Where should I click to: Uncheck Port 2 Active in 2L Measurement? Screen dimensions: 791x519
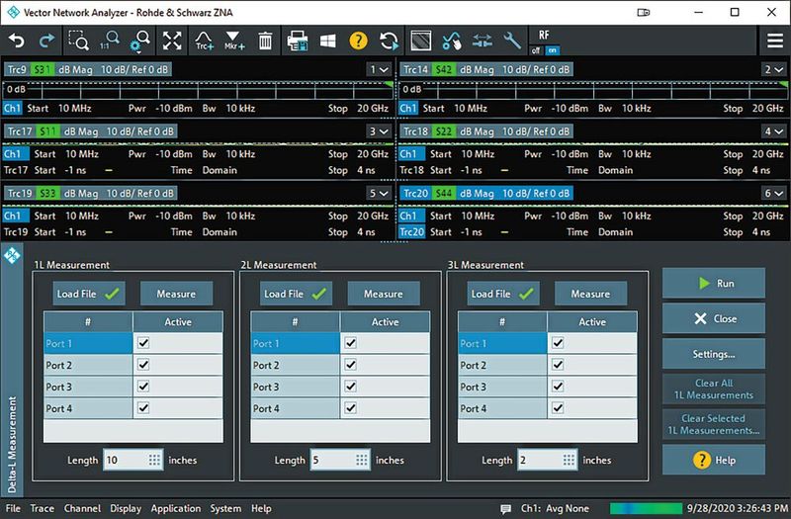tap(351, 365)
